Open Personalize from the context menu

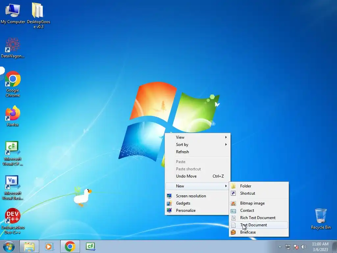coord(197,211)
